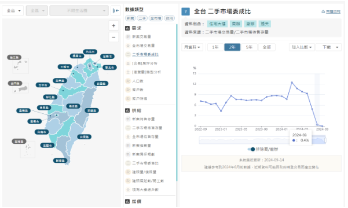Select 台中市 label on the map
Image resolution: width=348 pixels, height=208 pixels.
(43, 85)
